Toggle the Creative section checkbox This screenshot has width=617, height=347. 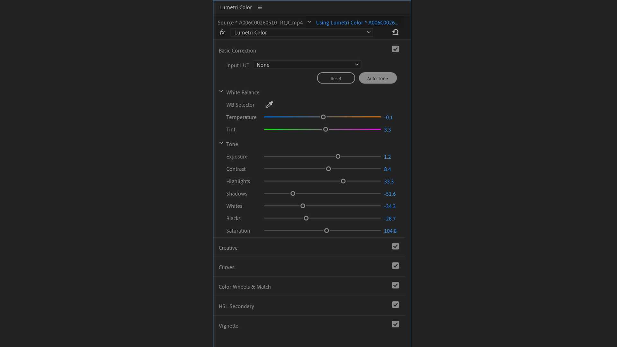tap(395, 246)
